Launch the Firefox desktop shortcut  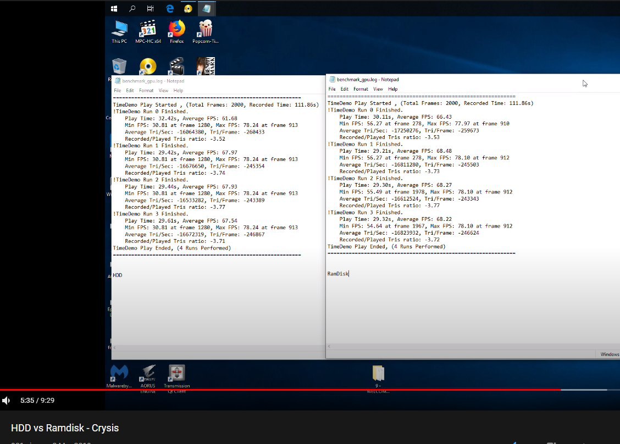tap(177, 32)
